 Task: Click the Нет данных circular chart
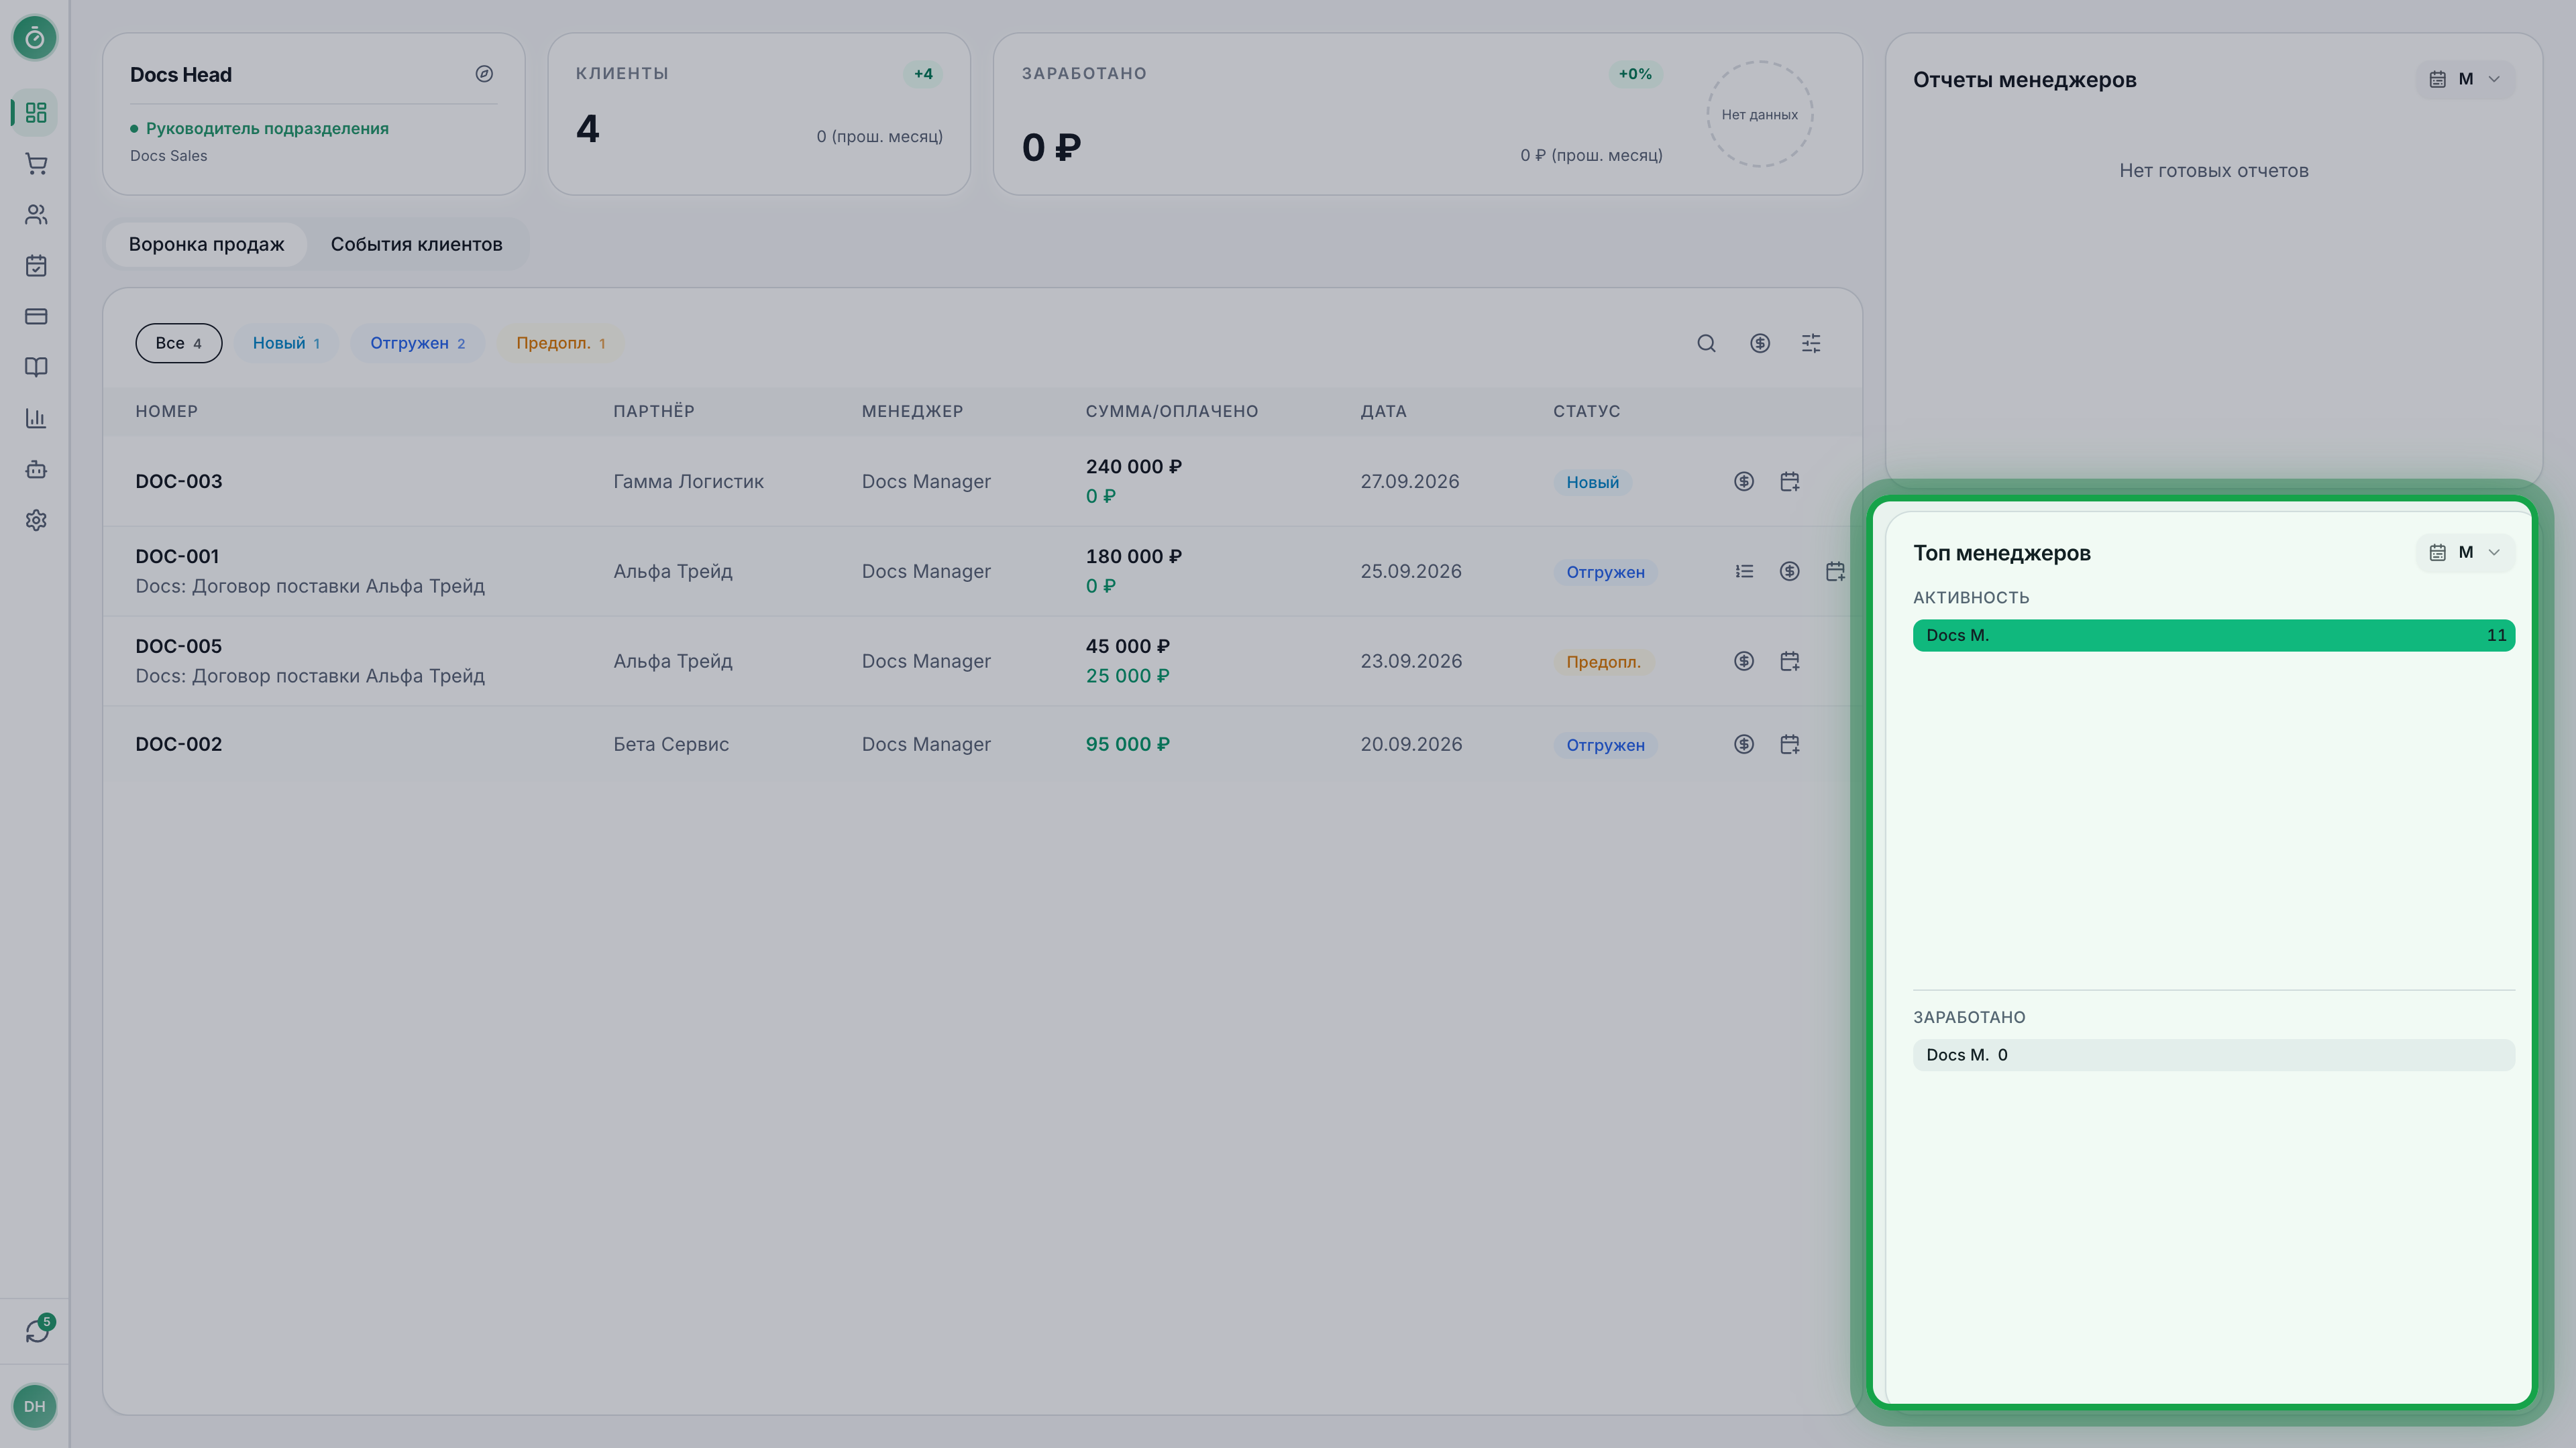(x=1760, y=114)
